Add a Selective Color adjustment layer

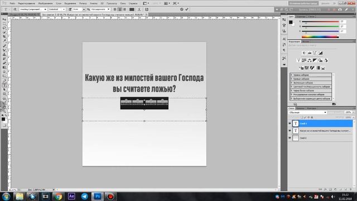pyautogui.click(x=323, y=68)
